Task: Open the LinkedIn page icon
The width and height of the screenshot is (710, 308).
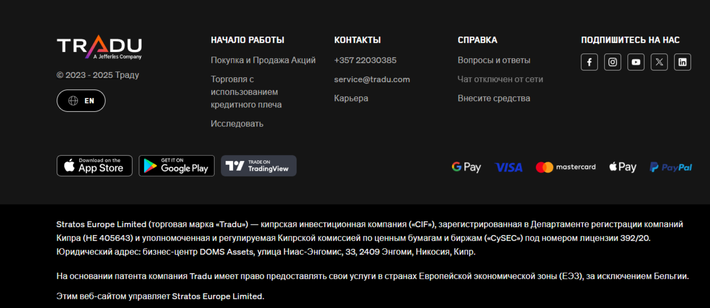Action: tap(682, 62)
